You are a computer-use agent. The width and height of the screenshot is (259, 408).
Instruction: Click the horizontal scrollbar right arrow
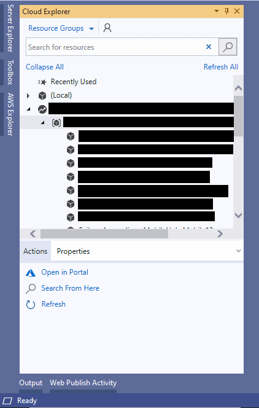click(x=220, y=234)
